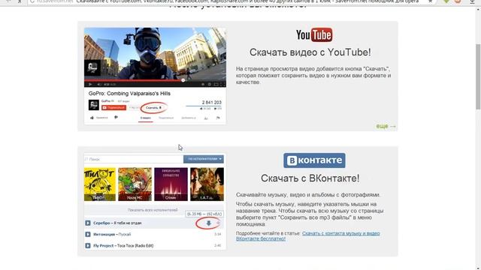Click the fullscreen icon in the video player bar
The width and height of the screenshot is (481, 270).
(x=222, y=84)
